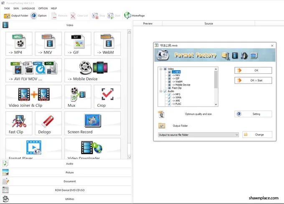Select the -> WebM conversion tile

click(107, 44)
